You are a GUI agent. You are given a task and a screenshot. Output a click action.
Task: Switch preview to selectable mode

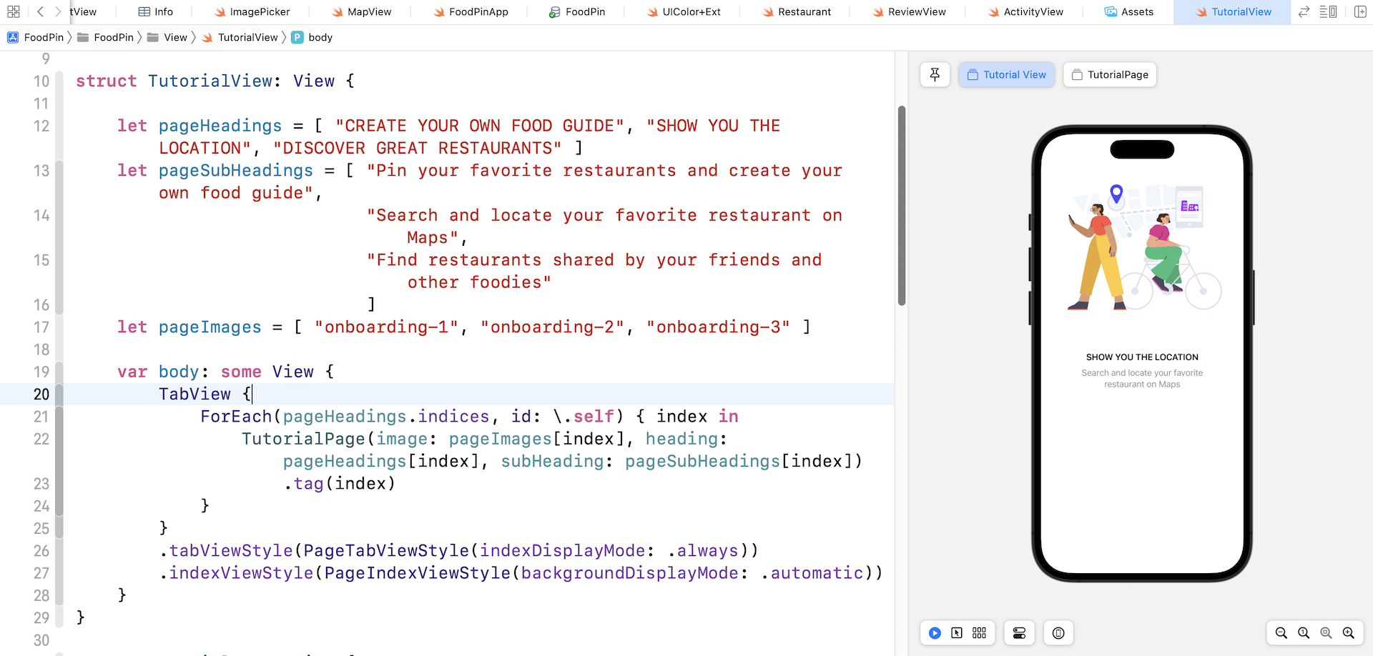pos(957,633)
